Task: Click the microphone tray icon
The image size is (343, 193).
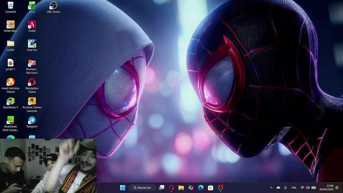Action: [x=285, y=188]
